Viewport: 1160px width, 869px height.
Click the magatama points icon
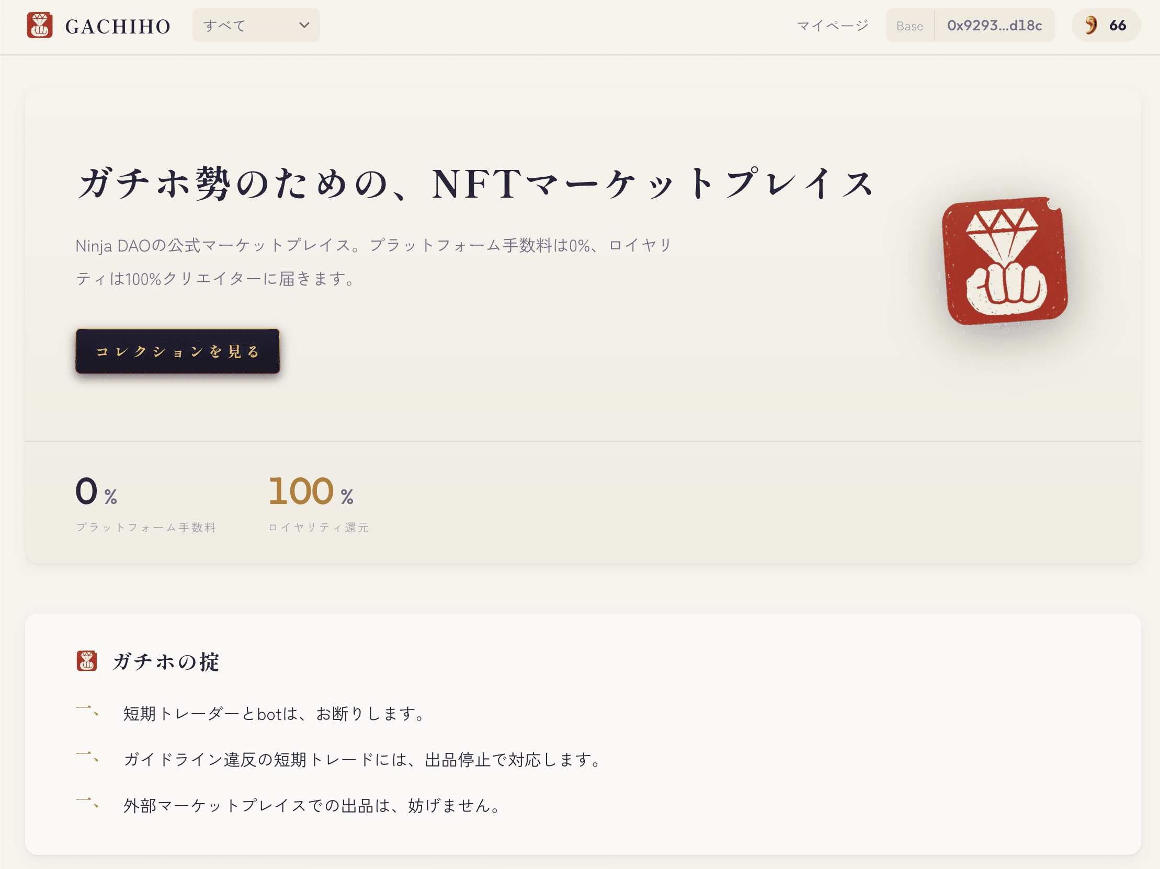click(1091, 25)
